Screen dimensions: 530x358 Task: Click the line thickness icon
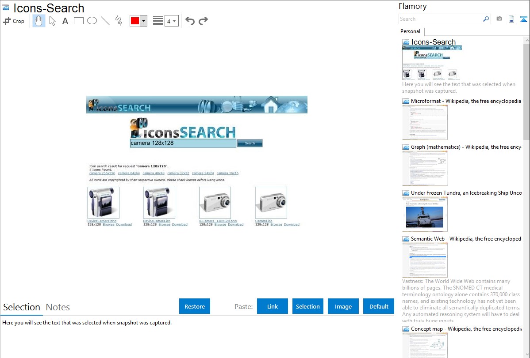coord(157,21)
